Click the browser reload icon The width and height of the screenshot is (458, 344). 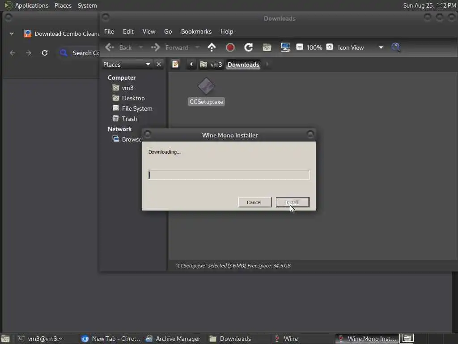coord(44,53)
